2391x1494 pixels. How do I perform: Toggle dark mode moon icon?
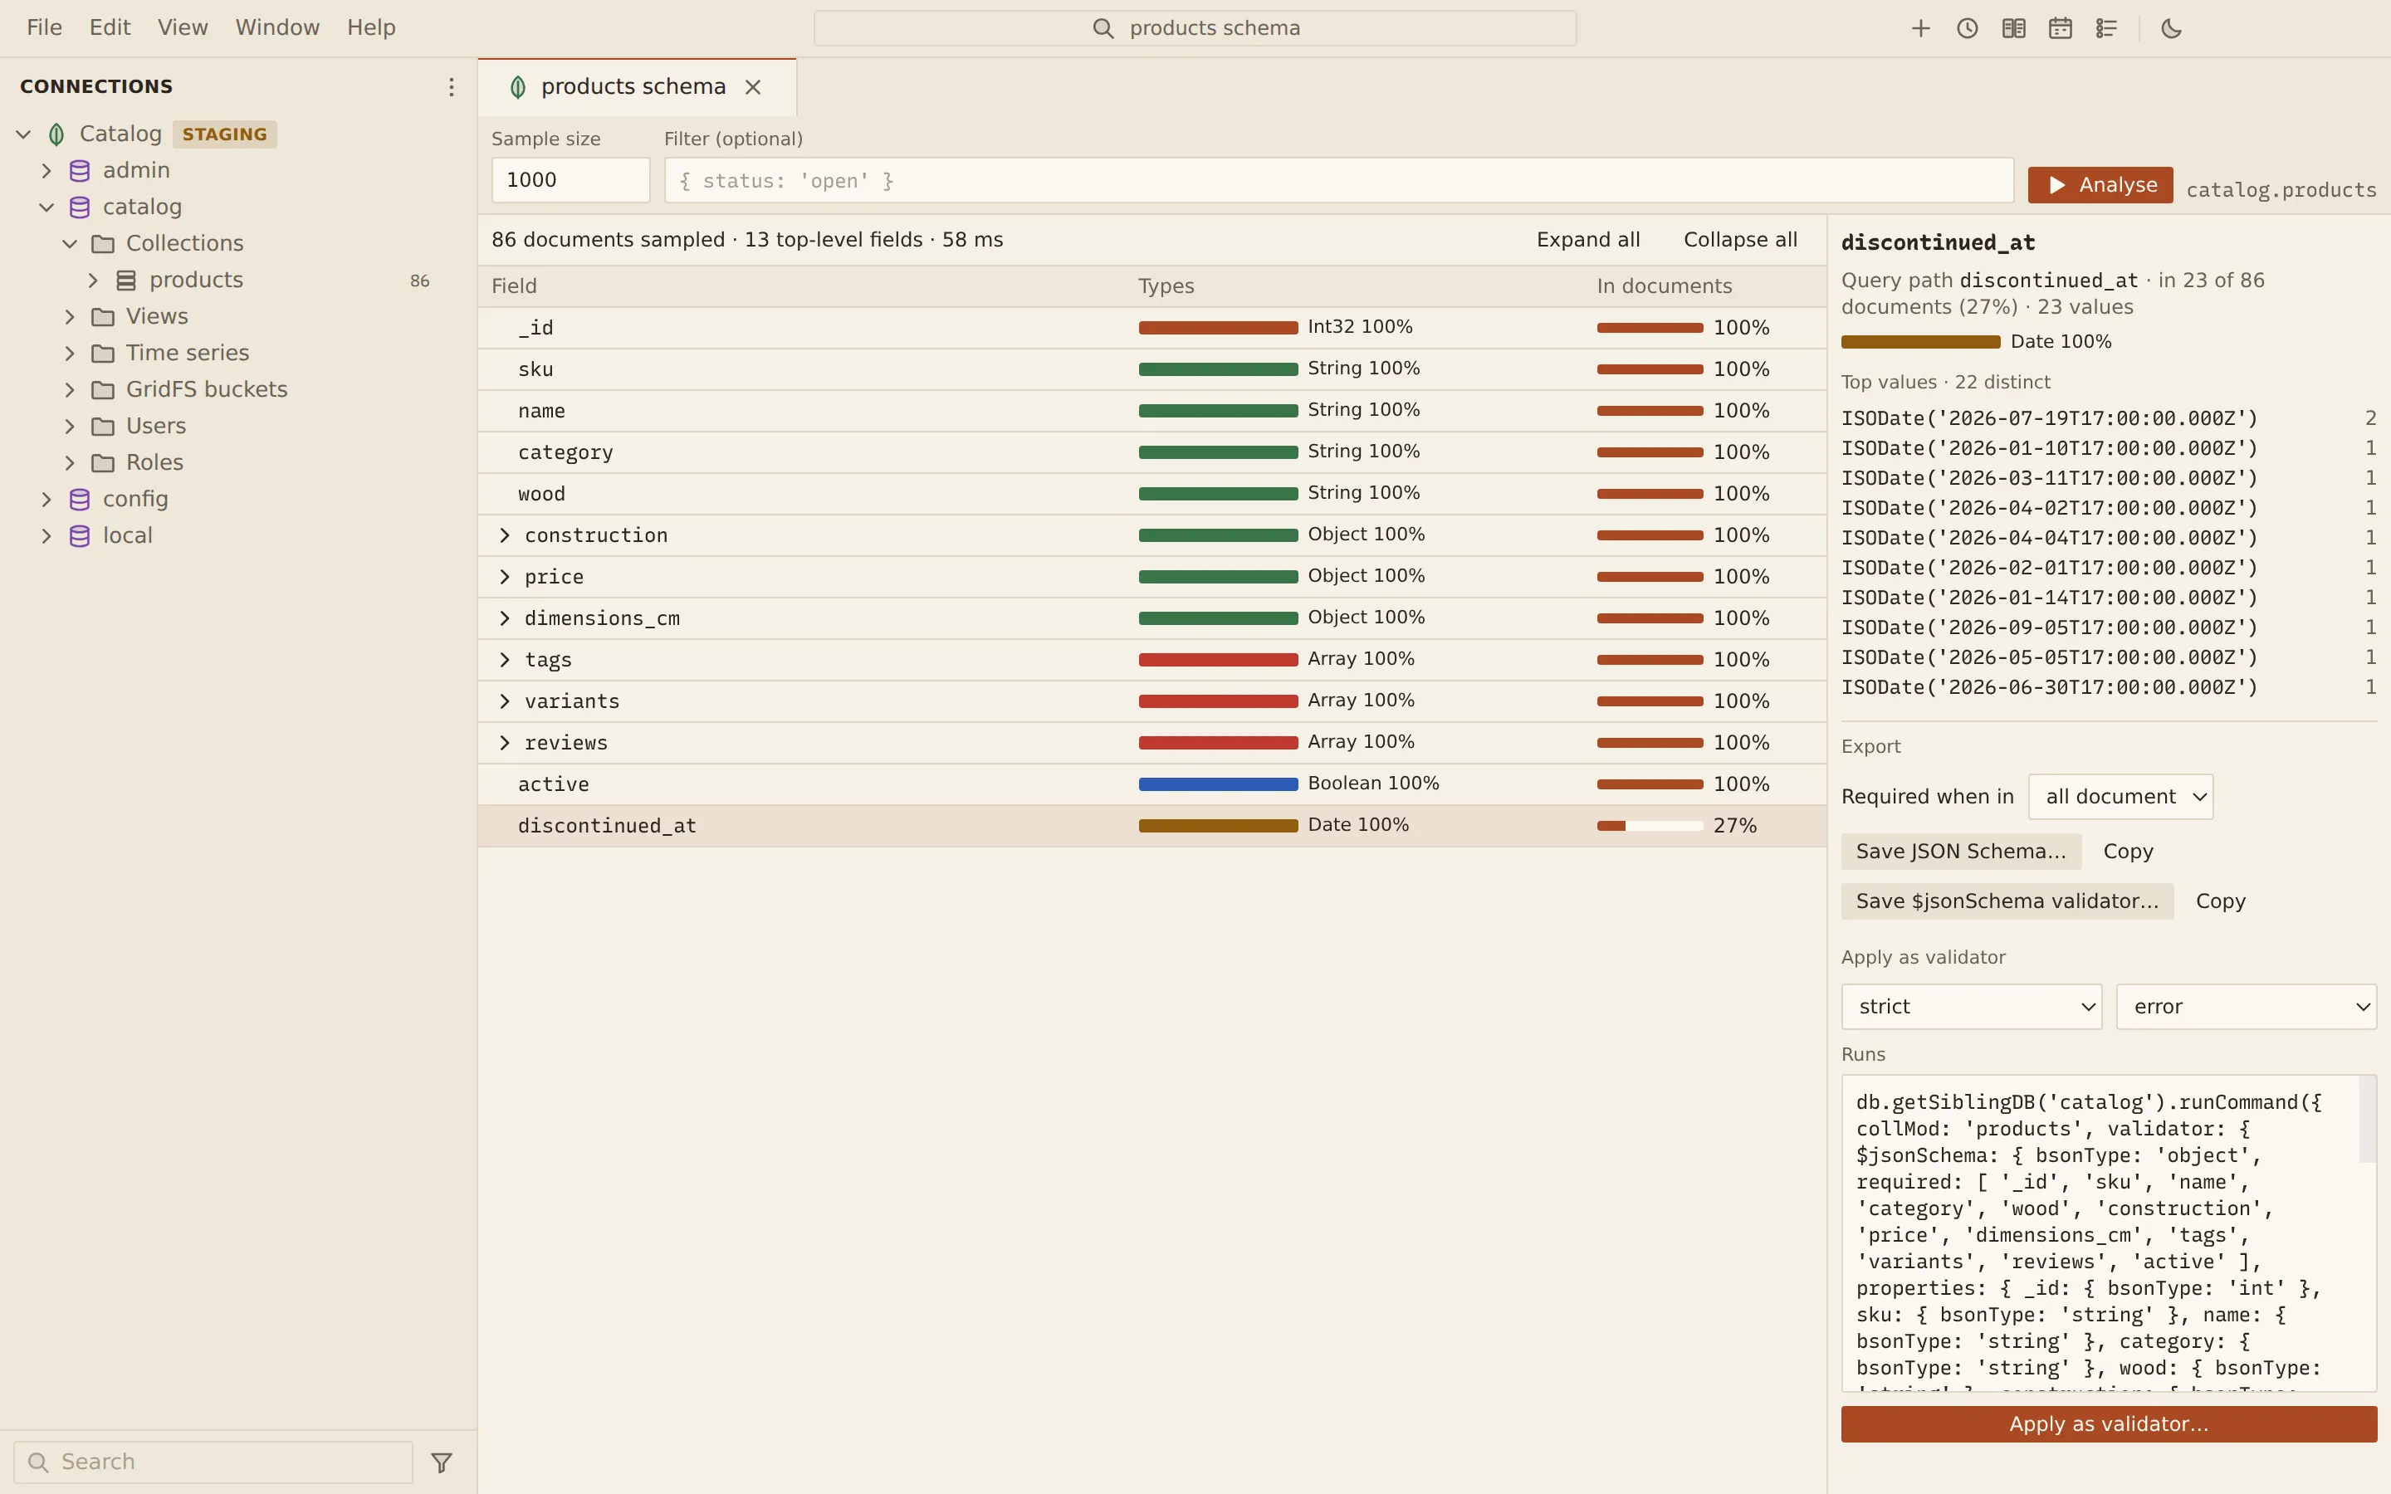click(x=2171, y=29)
